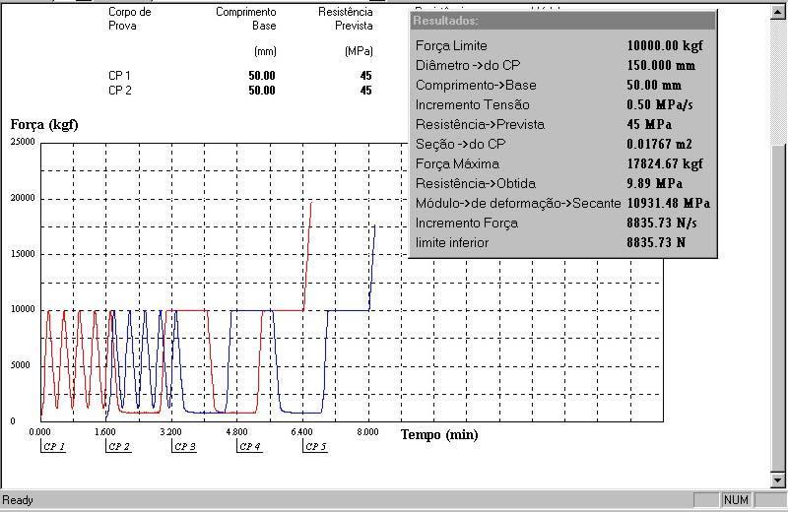Click the Comprimento Base column header
Viewport: 788px width, 512px height.
(x=246, y=19)
